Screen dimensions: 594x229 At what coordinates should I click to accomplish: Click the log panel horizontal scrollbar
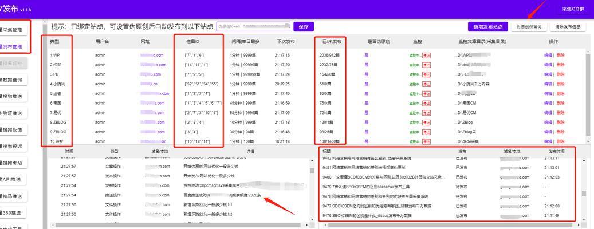178,225
